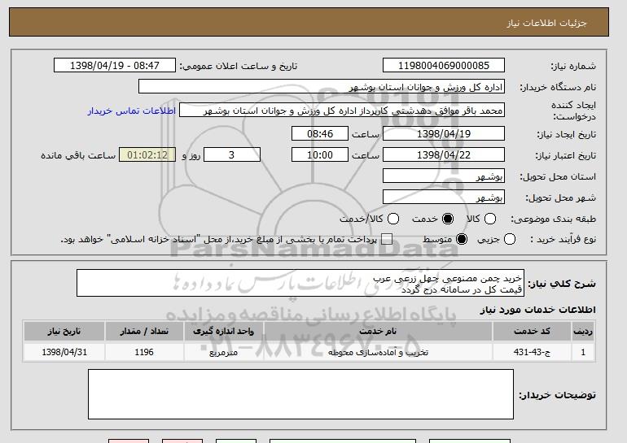Click remaining time countdown 01:02:12
The image size is (627, 443).
[147, 155]
